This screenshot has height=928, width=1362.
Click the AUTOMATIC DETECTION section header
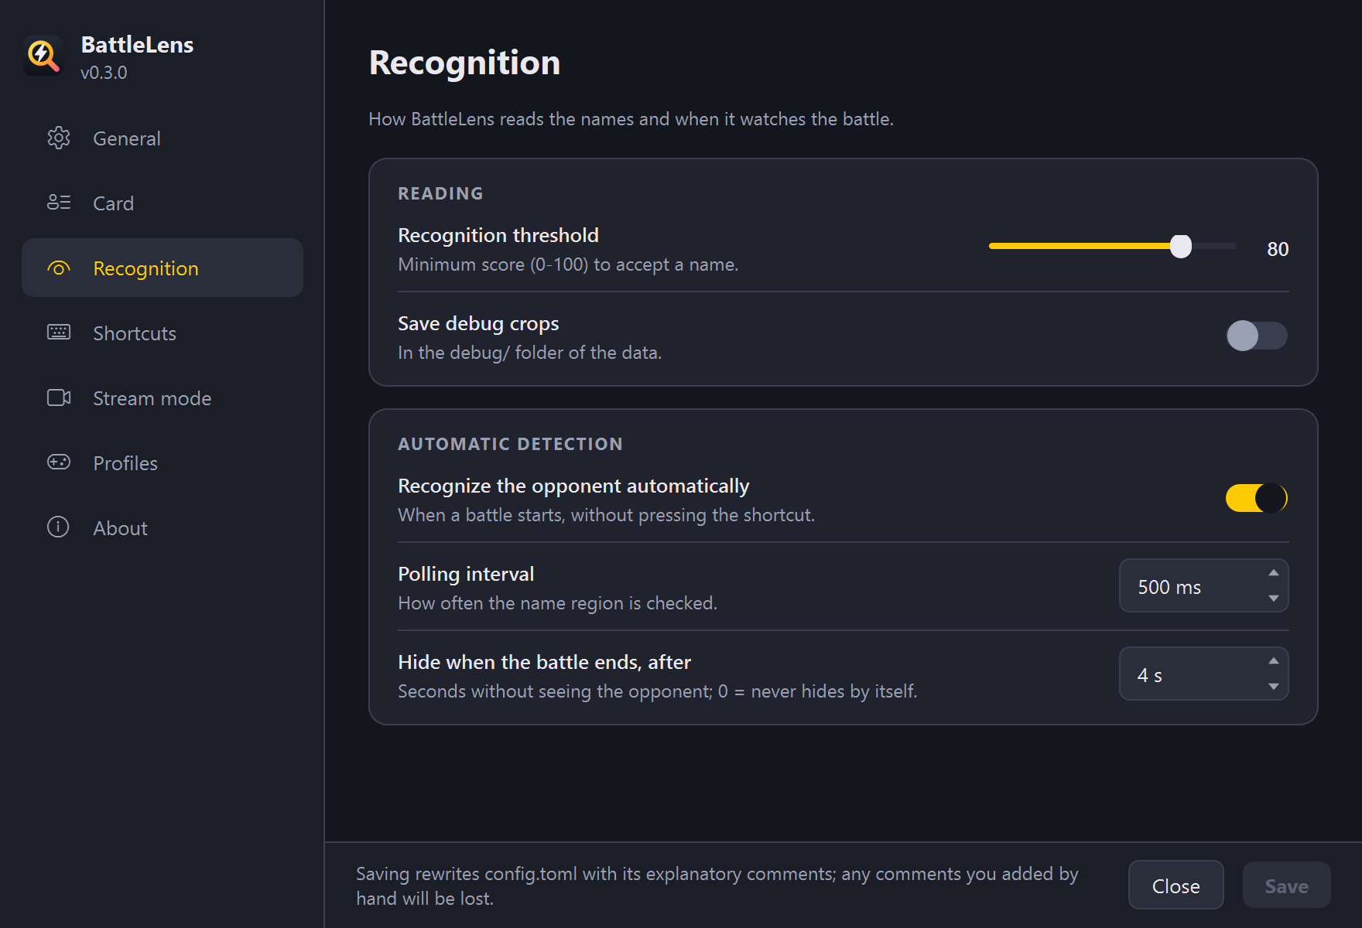click(x=510, y=444)
